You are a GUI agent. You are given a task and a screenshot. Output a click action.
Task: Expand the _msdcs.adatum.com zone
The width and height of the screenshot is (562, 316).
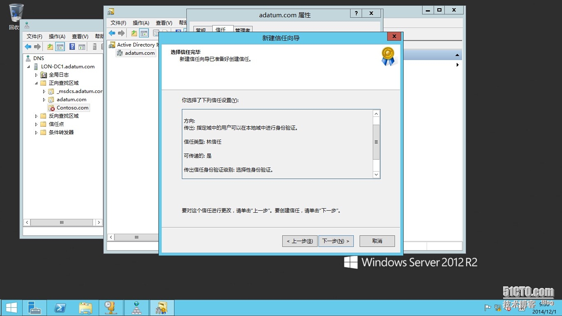44,91
